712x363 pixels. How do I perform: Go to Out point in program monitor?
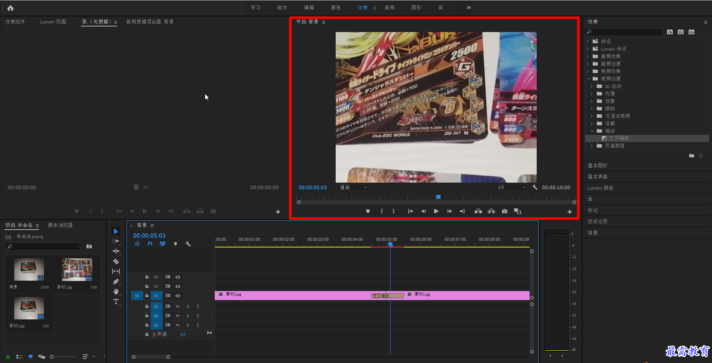point(462,211)
